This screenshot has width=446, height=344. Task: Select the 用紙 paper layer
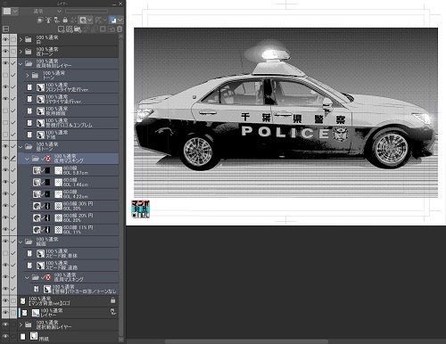(68, 337)
